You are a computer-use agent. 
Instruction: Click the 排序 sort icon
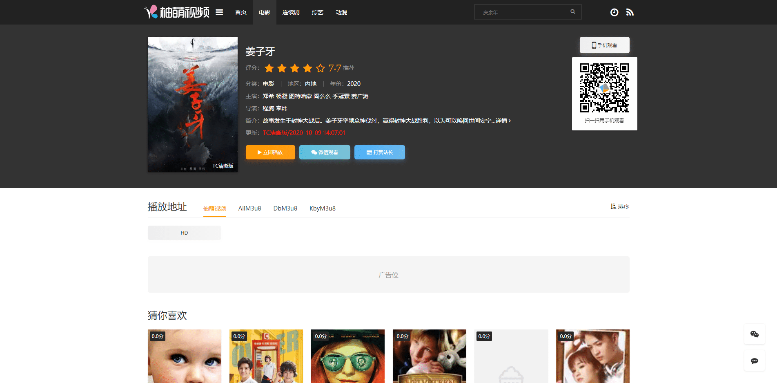tap(613, 206)
